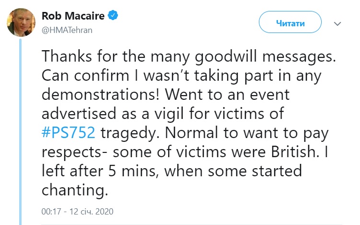
Task: Click the 12 січ. 2020 date
Action: click(x=91, y=211)
